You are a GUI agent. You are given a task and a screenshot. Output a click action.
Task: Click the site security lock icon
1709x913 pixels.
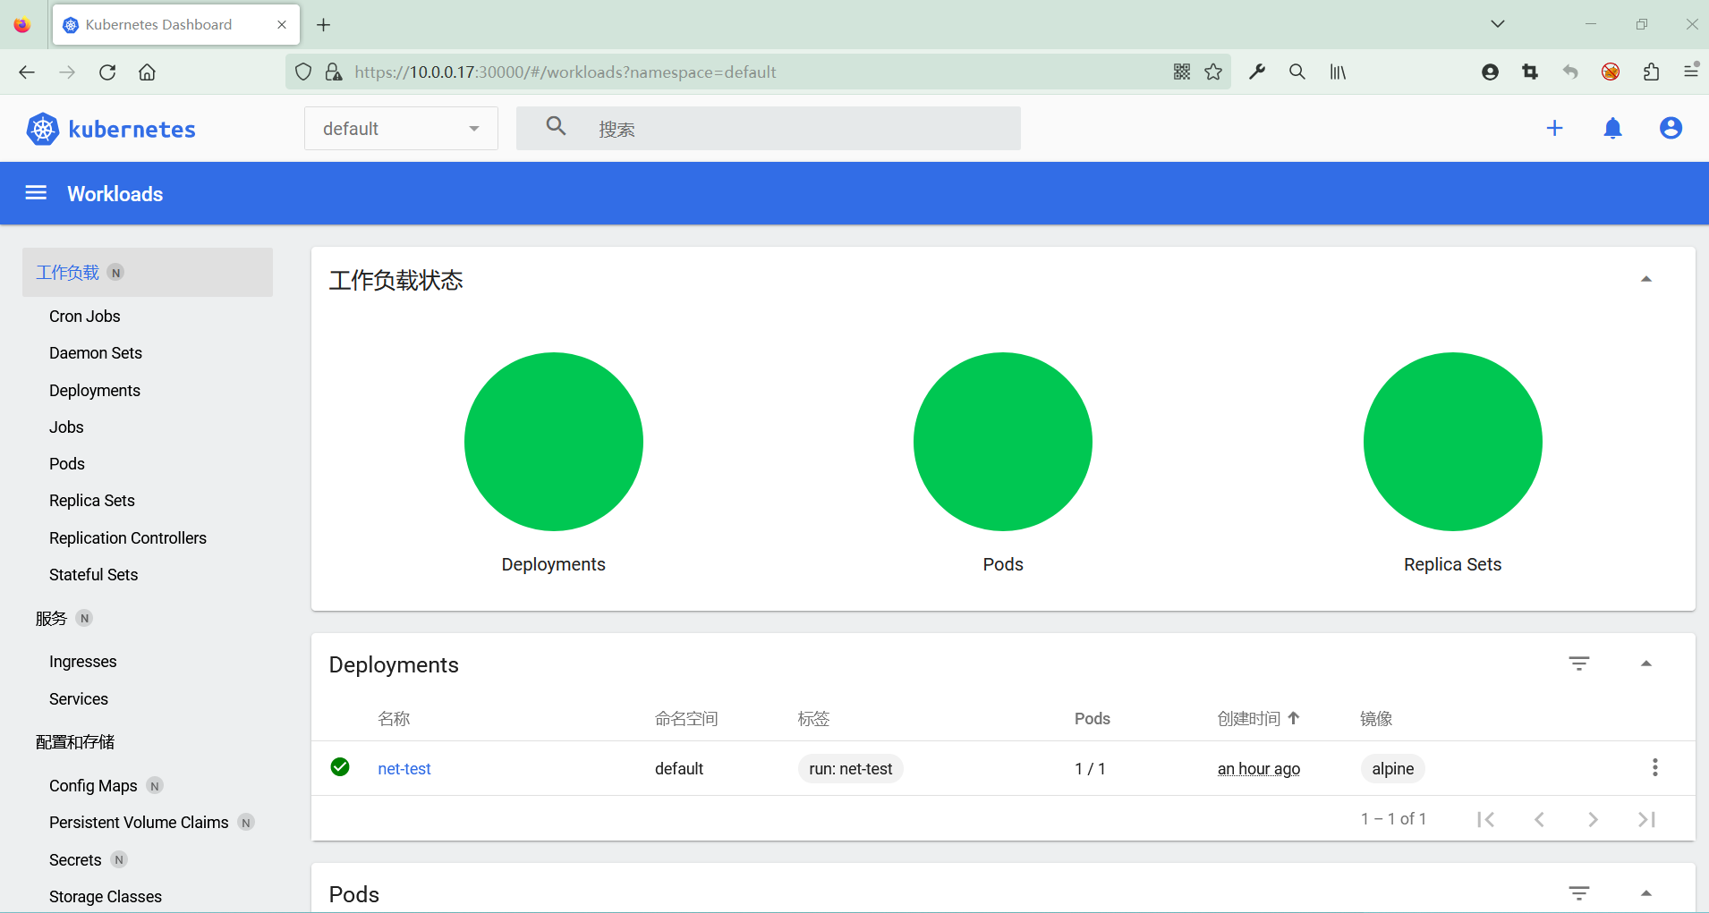(334, 72)
